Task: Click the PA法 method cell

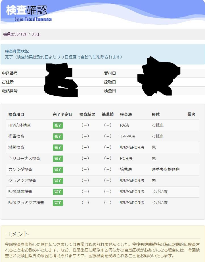Action: 124,125
